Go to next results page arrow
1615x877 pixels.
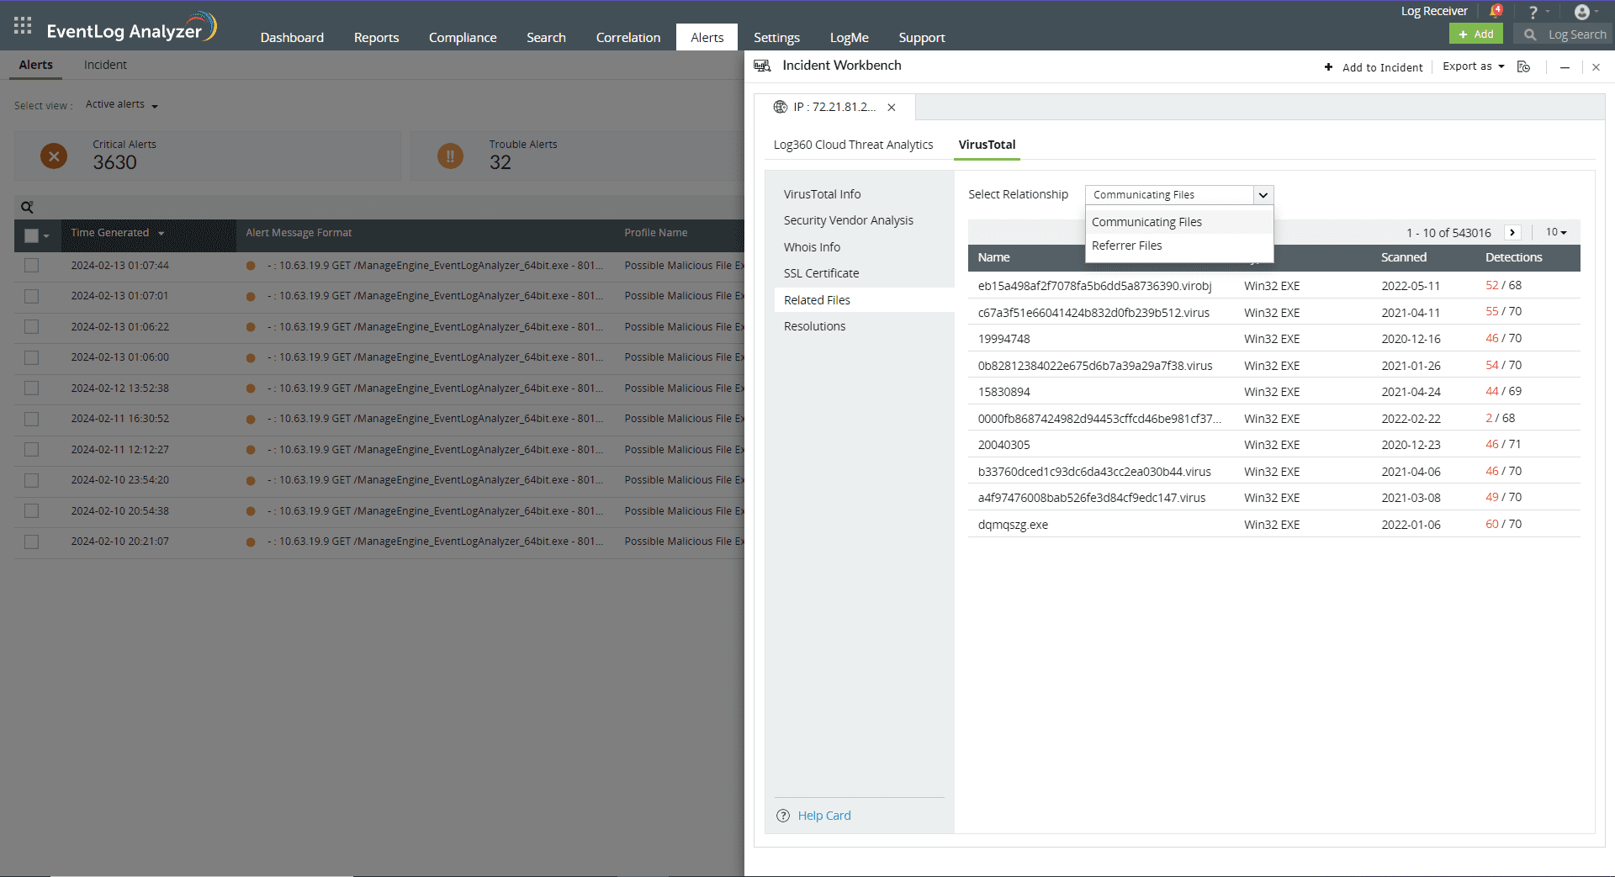pyautogui.click(x=1513, y=232)
